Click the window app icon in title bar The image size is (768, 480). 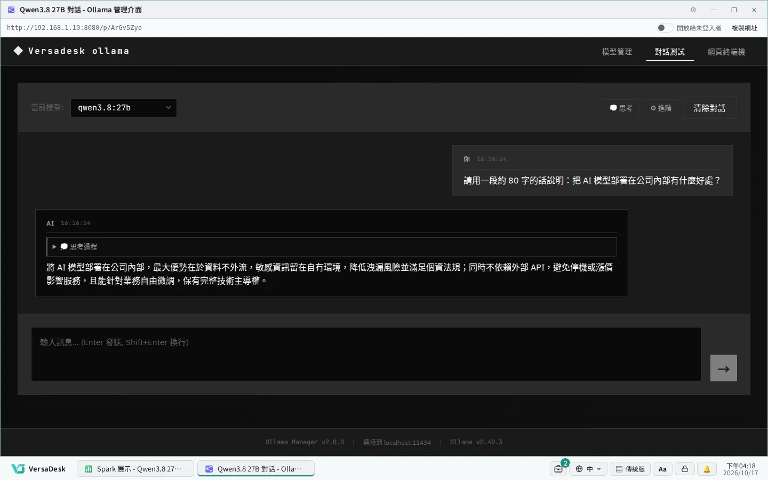tap(11, 10)
